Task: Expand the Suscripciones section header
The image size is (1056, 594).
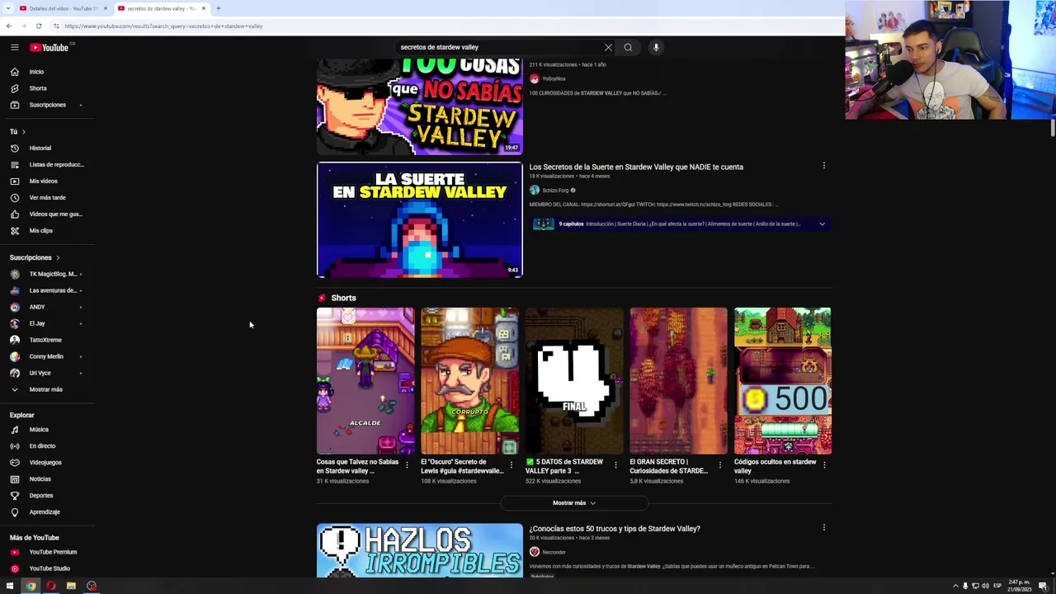Action: pos(35,257)
